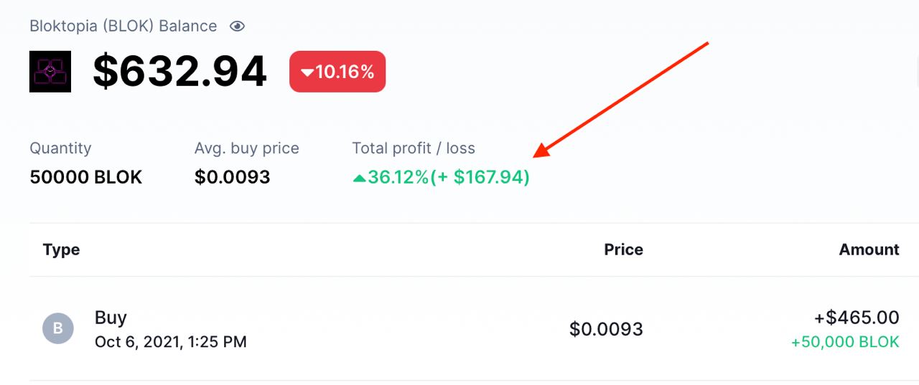Image resolution: width=919 pixels, height=385 pixels.
Task: Click the +$465.00 transaction amount
Action: 857,318
